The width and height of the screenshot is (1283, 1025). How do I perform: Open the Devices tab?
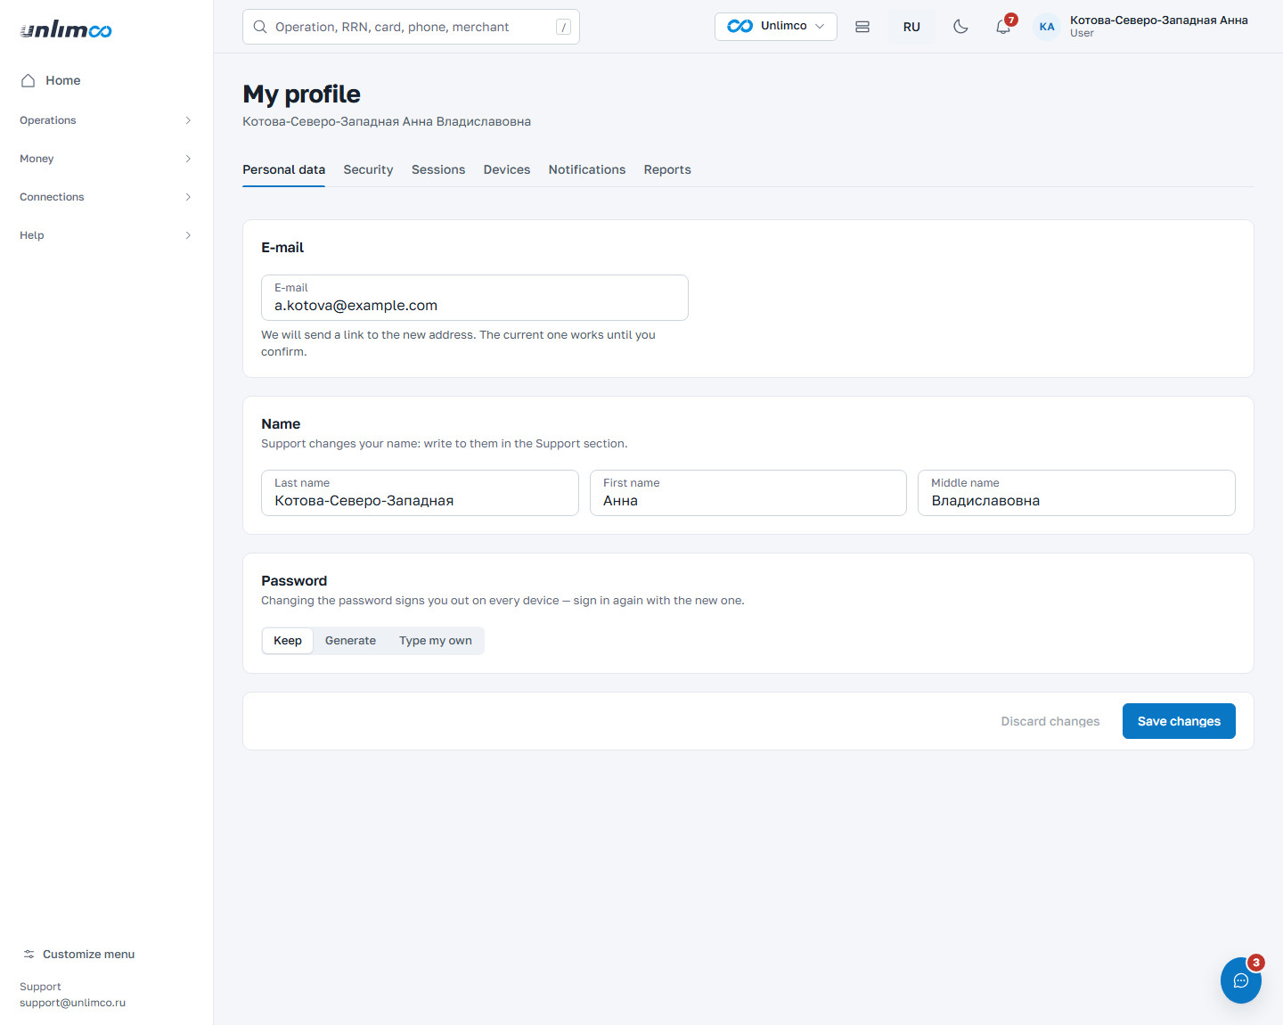tap(507, 169)
